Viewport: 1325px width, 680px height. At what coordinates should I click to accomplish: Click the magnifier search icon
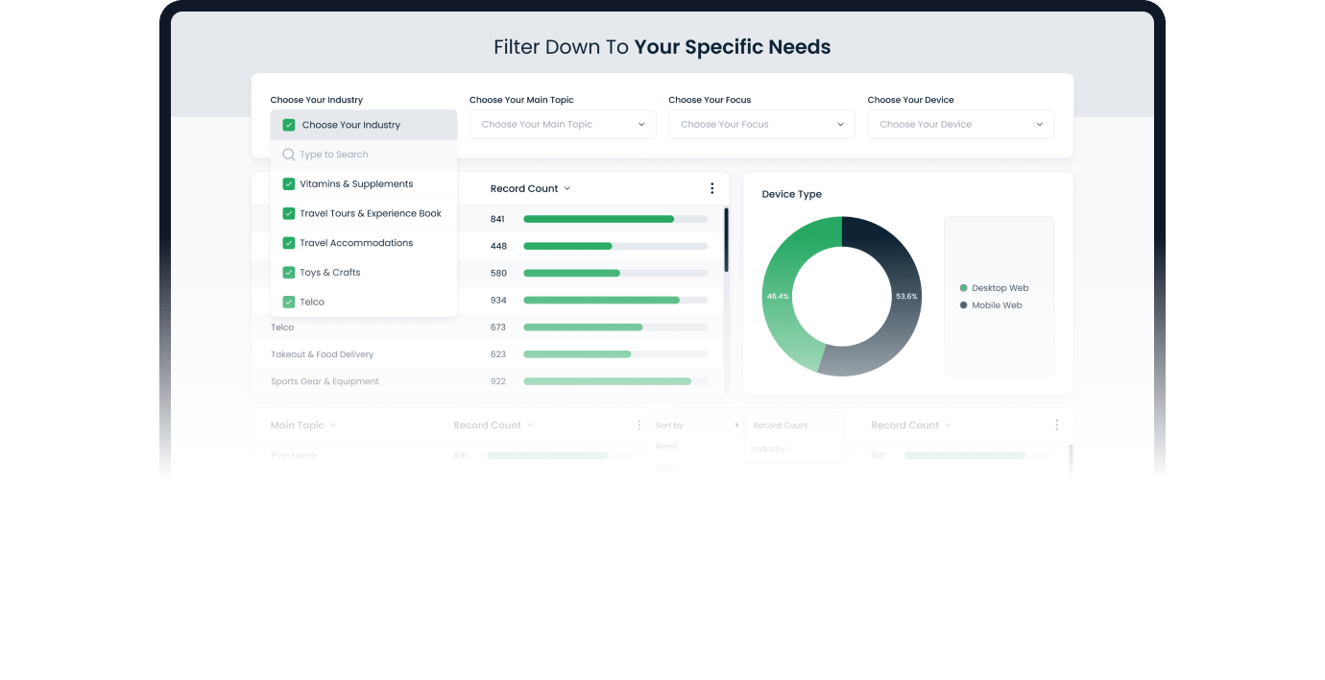coord(288,154)
